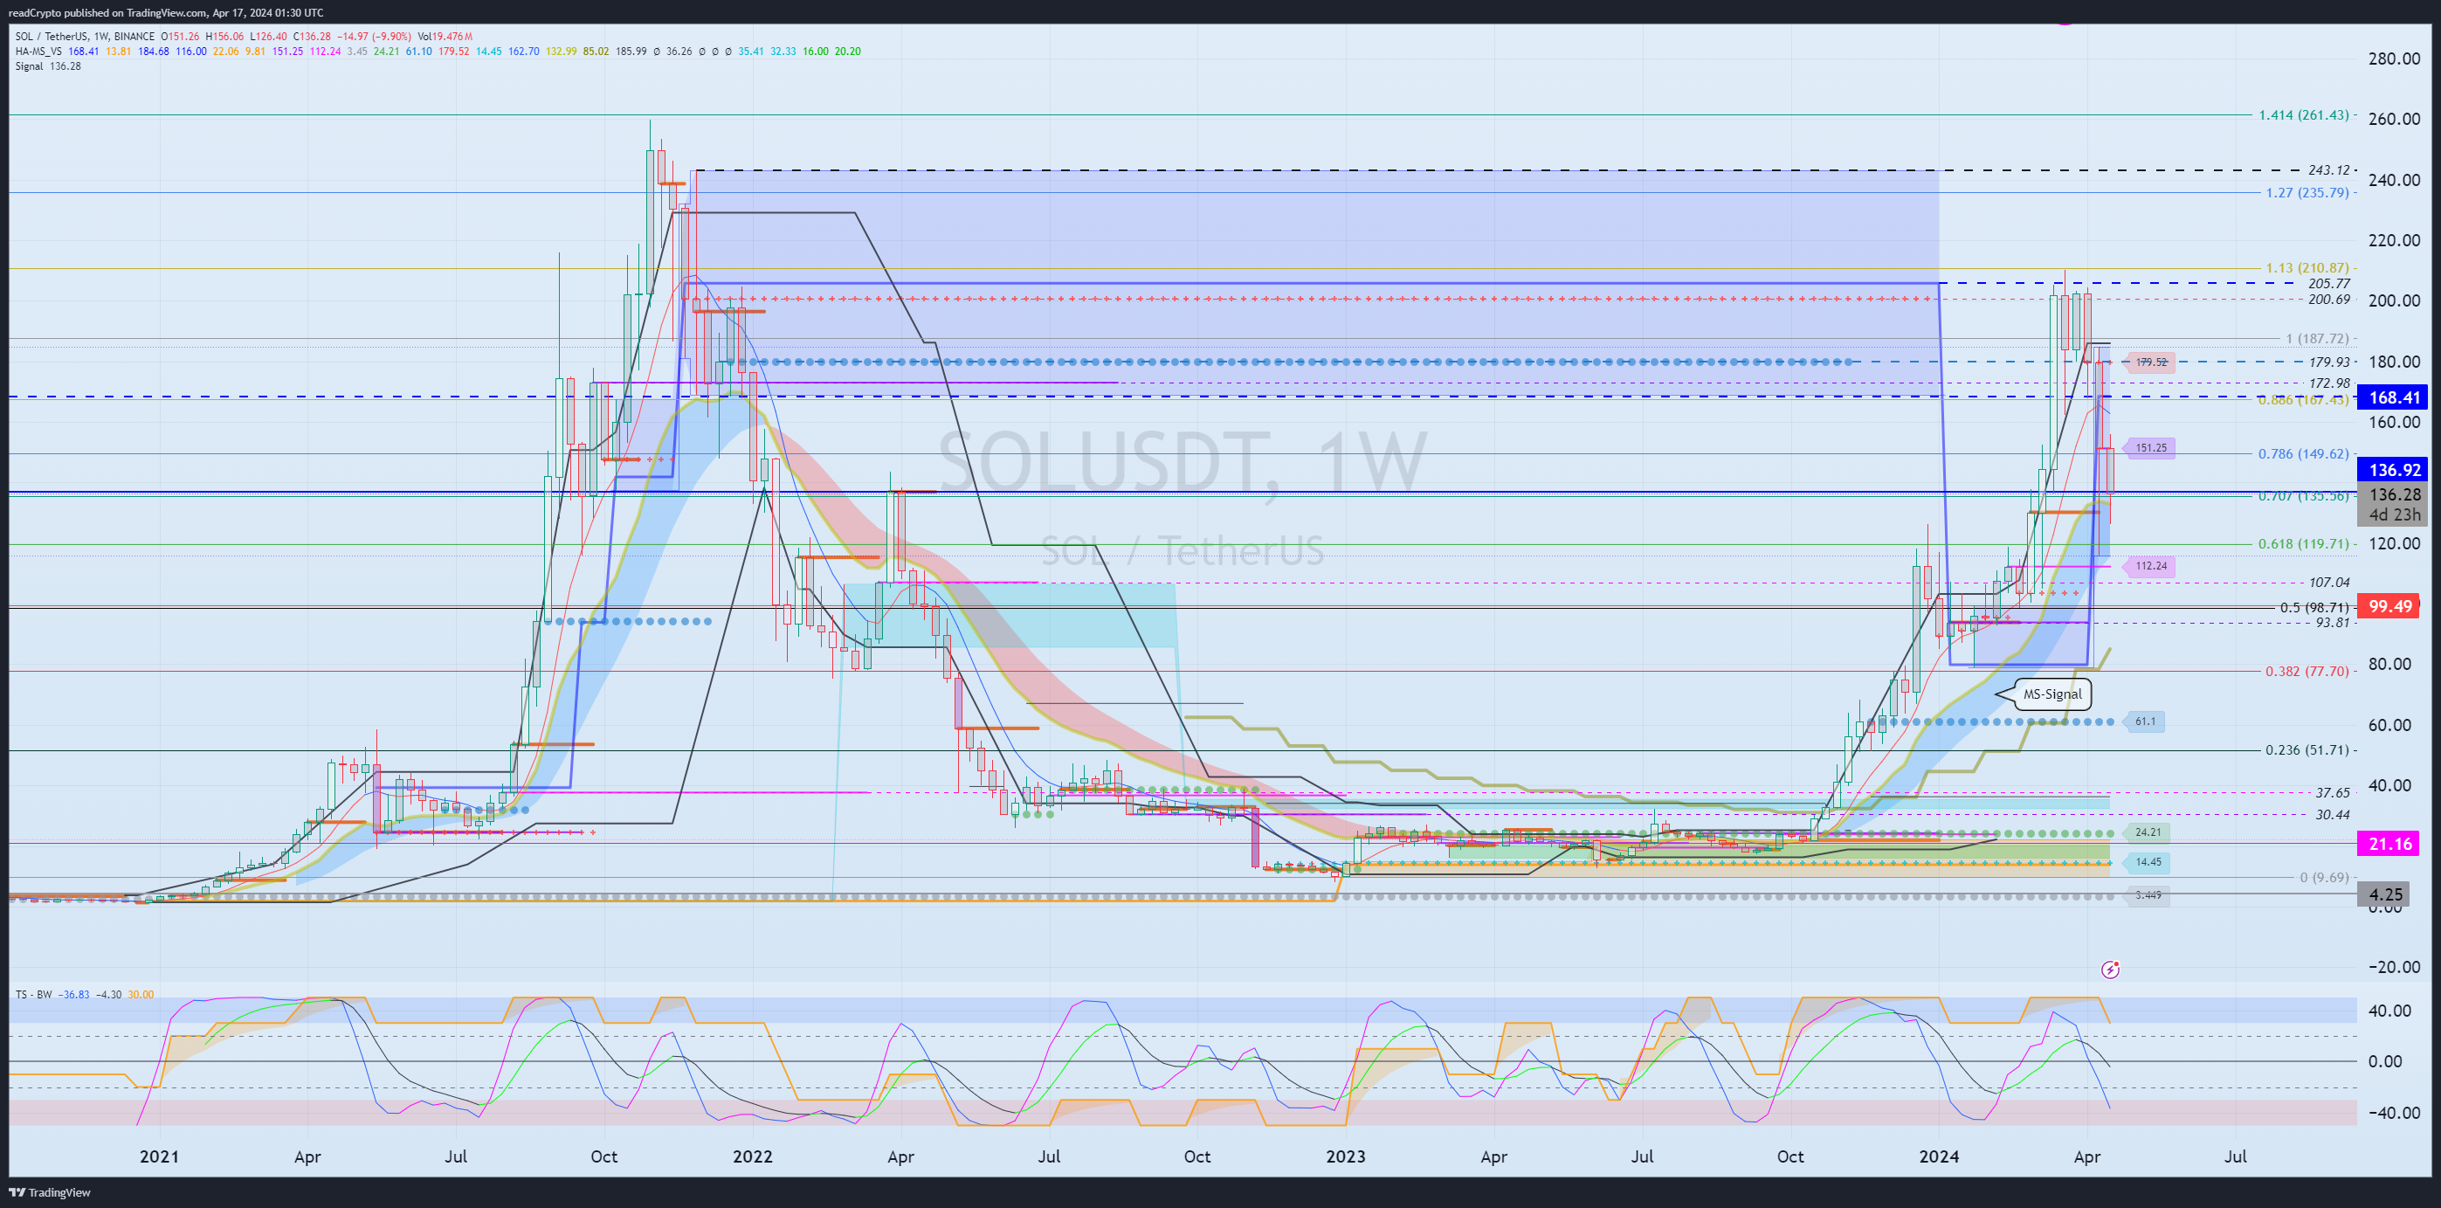Select the 0 (9.69) Fibonacci level label
This screenshot has height=1208, width=2441.
coord(2325,877)
